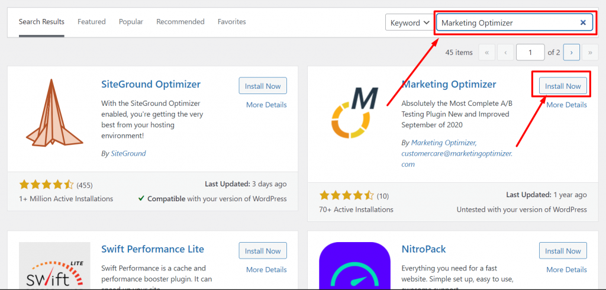Jump to the last results page
This screenshot has height=290, width=606.
coord(590,53)
